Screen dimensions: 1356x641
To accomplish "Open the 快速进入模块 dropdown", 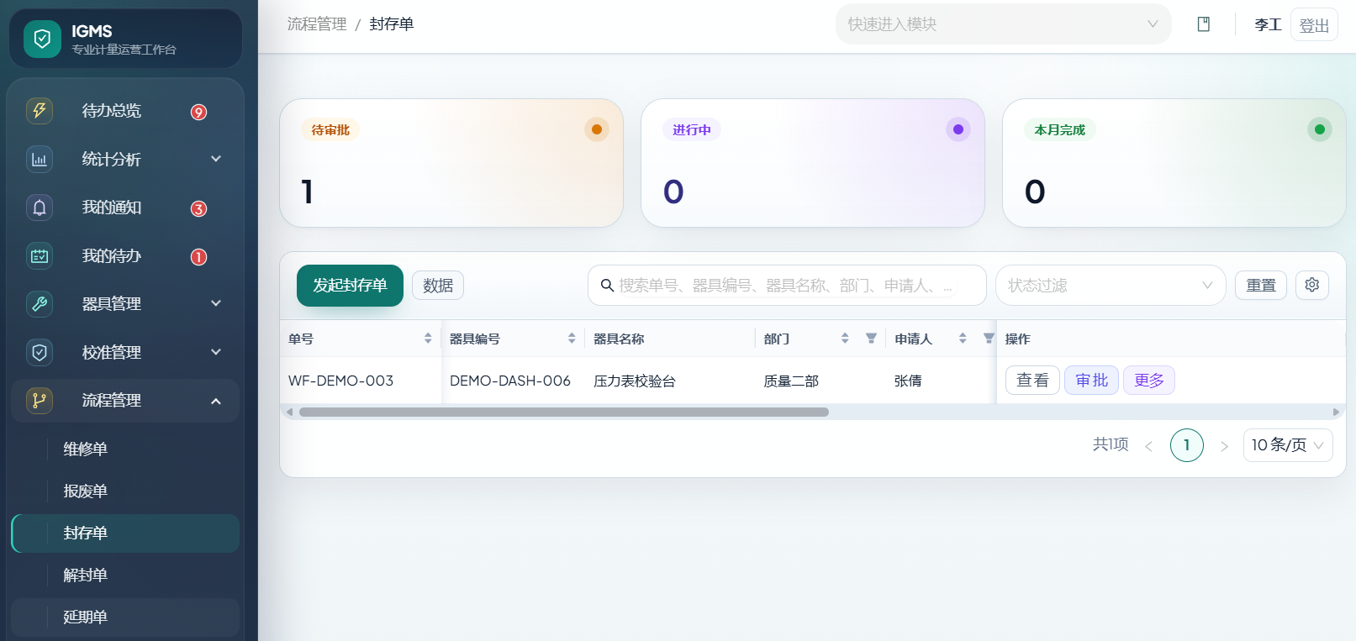I will click(x=1003, y=24).
